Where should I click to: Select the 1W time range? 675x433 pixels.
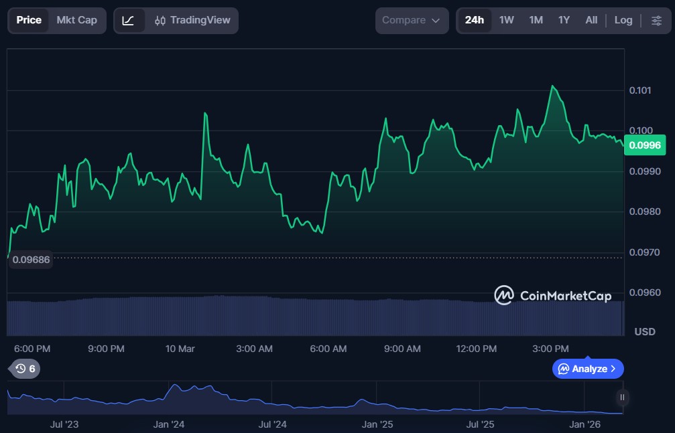(507, 21)
